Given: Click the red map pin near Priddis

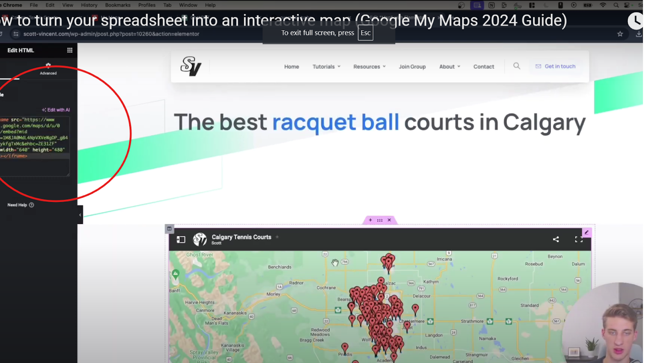Looking at the screenshot, I should (345, 348).
